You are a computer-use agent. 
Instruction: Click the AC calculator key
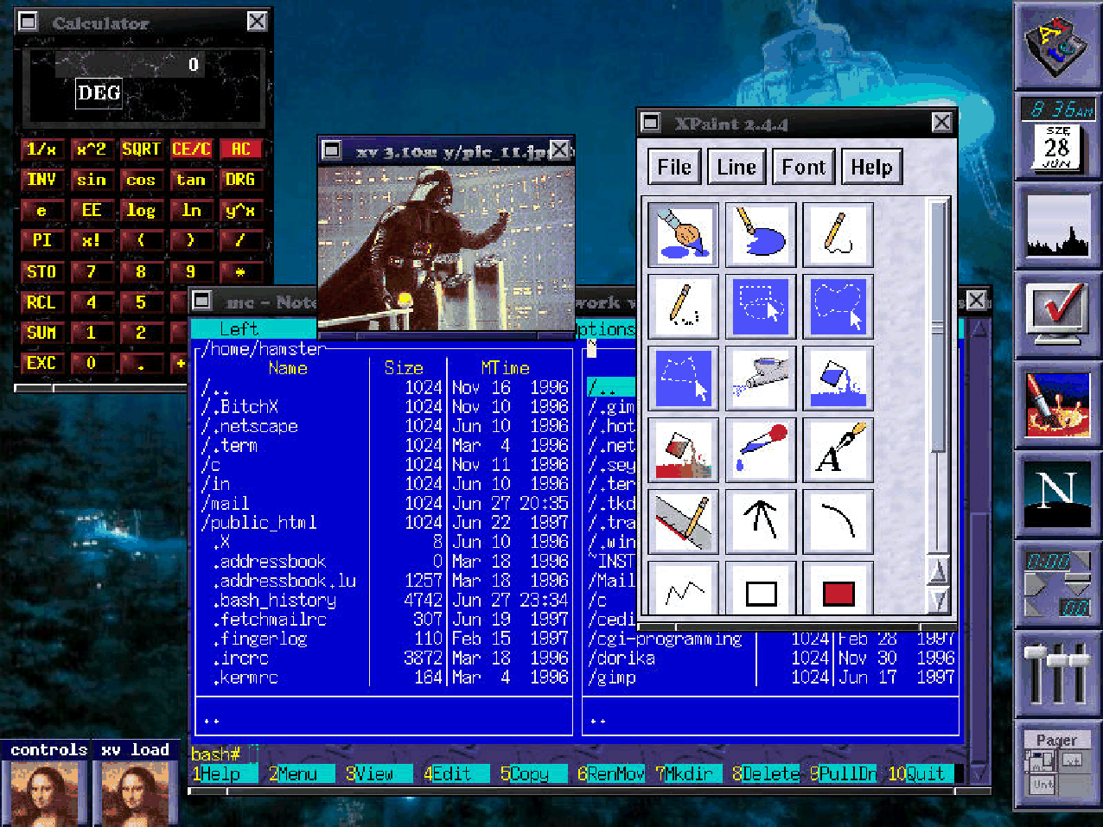(x=240, y=149)
